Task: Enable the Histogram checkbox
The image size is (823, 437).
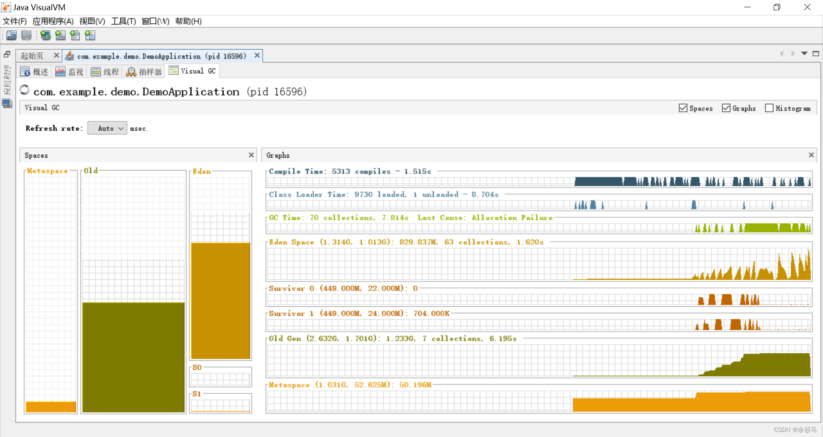Action: [769, 108]
